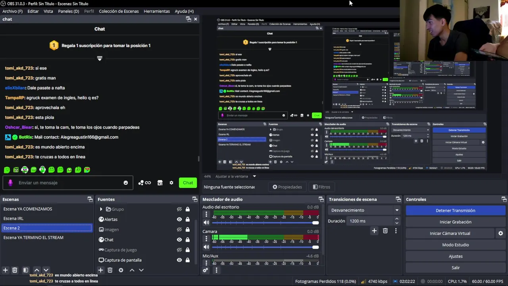Open Editar menu
This screenshot has height=286, width=508.
tap(33, 11)
